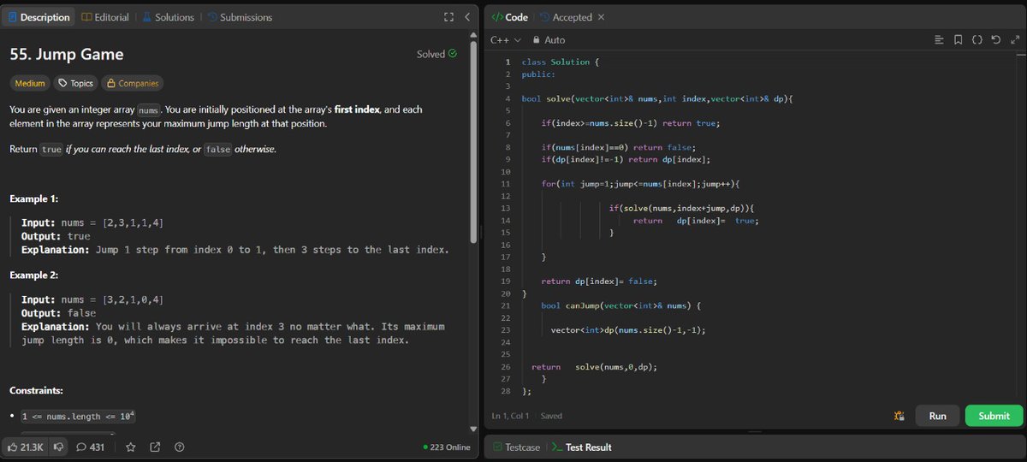Click the bookmark icon in editor toolbar
Screen dimensions: 1027x462
(x=958, y=40)
